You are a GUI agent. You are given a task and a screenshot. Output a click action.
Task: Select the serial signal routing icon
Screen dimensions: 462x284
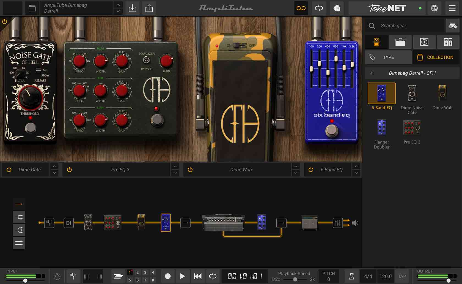[19, 204]
